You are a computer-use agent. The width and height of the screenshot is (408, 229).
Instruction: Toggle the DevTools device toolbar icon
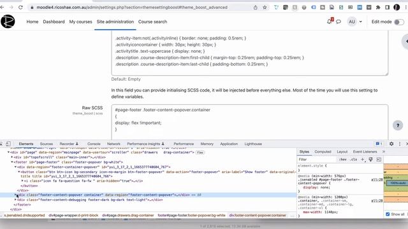coord(8,144)
